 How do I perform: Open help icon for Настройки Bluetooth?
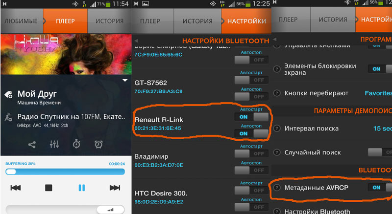point(277,211)
